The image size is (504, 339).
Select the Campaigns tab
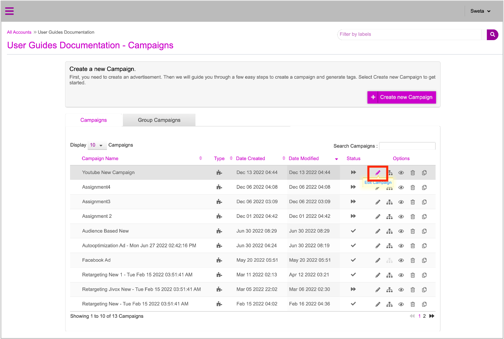click(x=93, y=120)
